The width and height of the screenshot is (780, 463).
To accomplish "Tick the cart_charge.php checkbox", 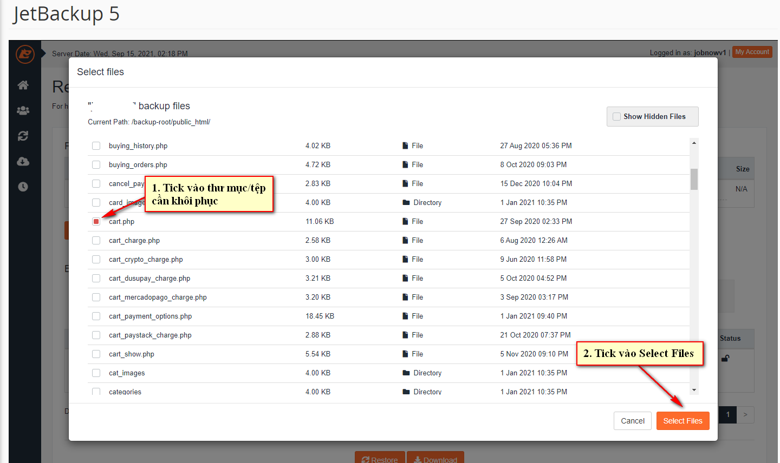I will 96,240.
